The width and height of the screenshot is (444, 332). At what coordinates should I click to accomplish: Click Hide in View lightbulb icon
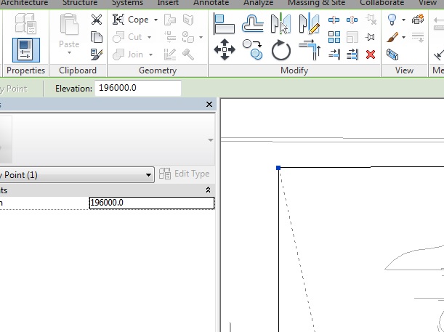[392, 20]
